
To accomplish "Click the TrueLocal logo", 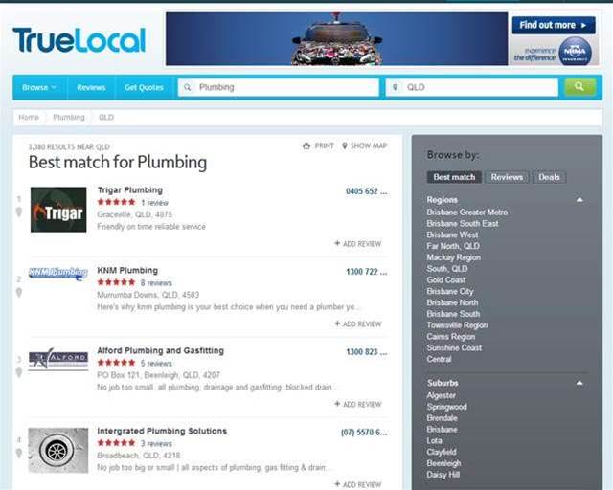I will coord(79,40).
